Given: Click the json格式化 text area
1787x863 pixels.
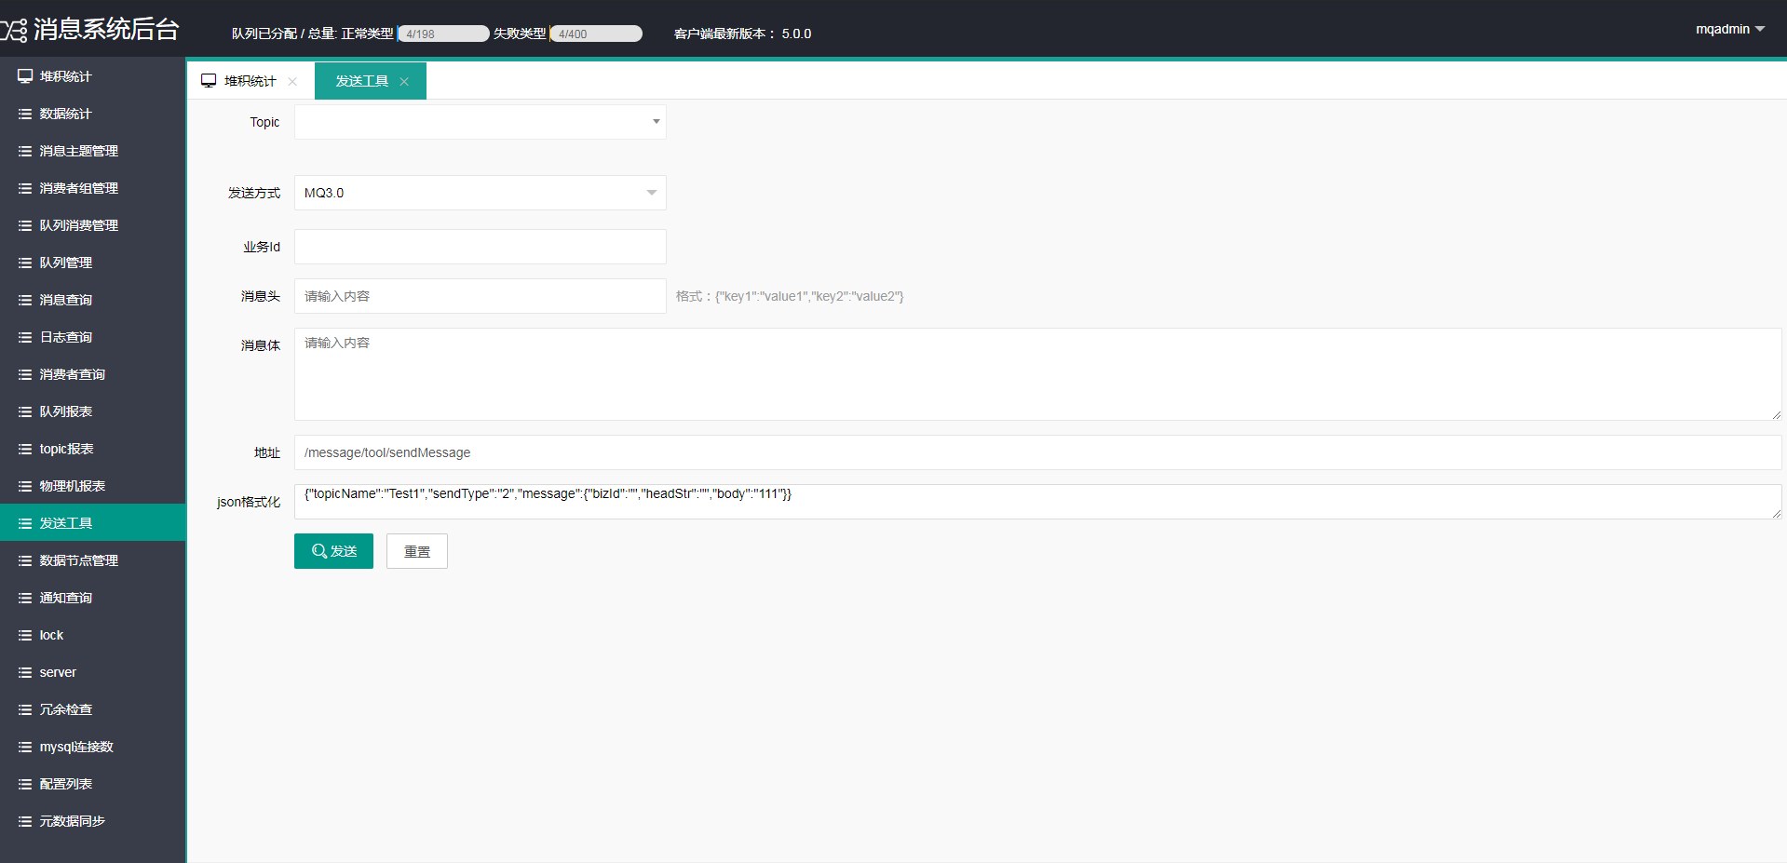Looking at the screenshot, I should (x=1038, y=502).
